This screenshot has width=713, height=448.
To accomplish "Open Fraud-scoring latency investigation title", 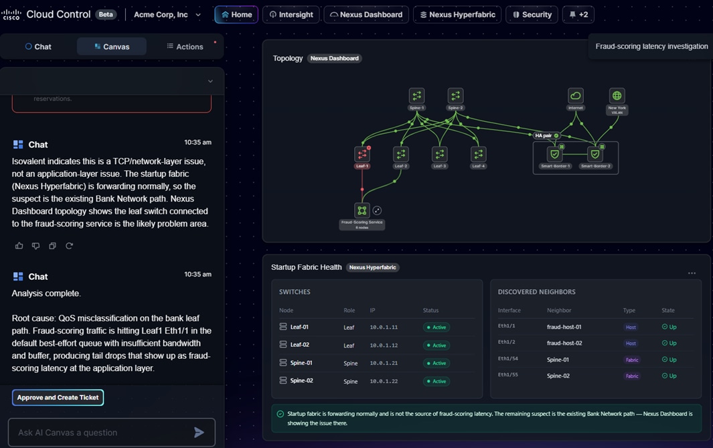I will 651,46.
